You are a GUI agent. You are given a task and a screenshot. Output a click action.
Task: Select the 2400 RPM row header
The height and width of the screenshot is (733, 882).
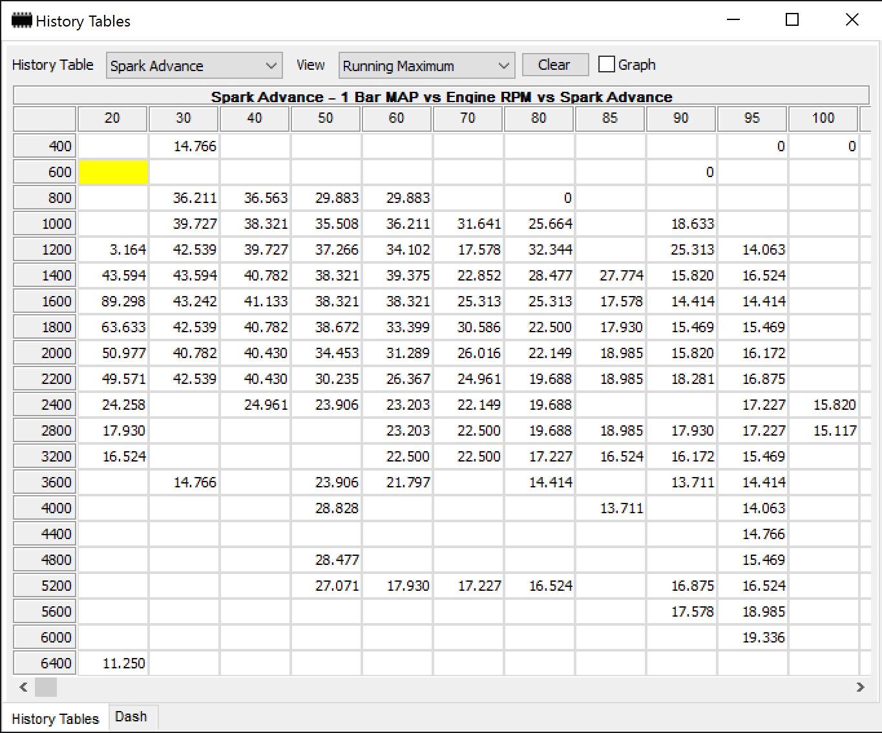pos(45,405)
